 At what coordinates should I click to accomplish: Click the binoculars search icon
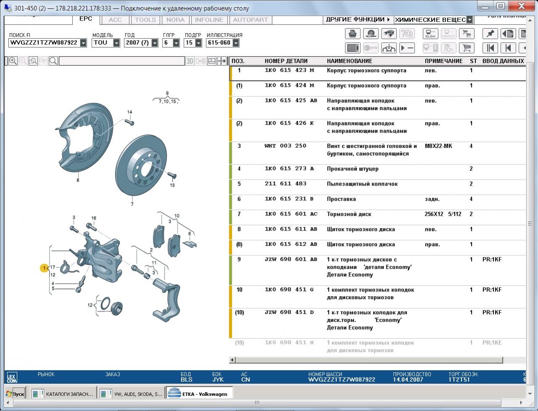(x=389, y=34)
